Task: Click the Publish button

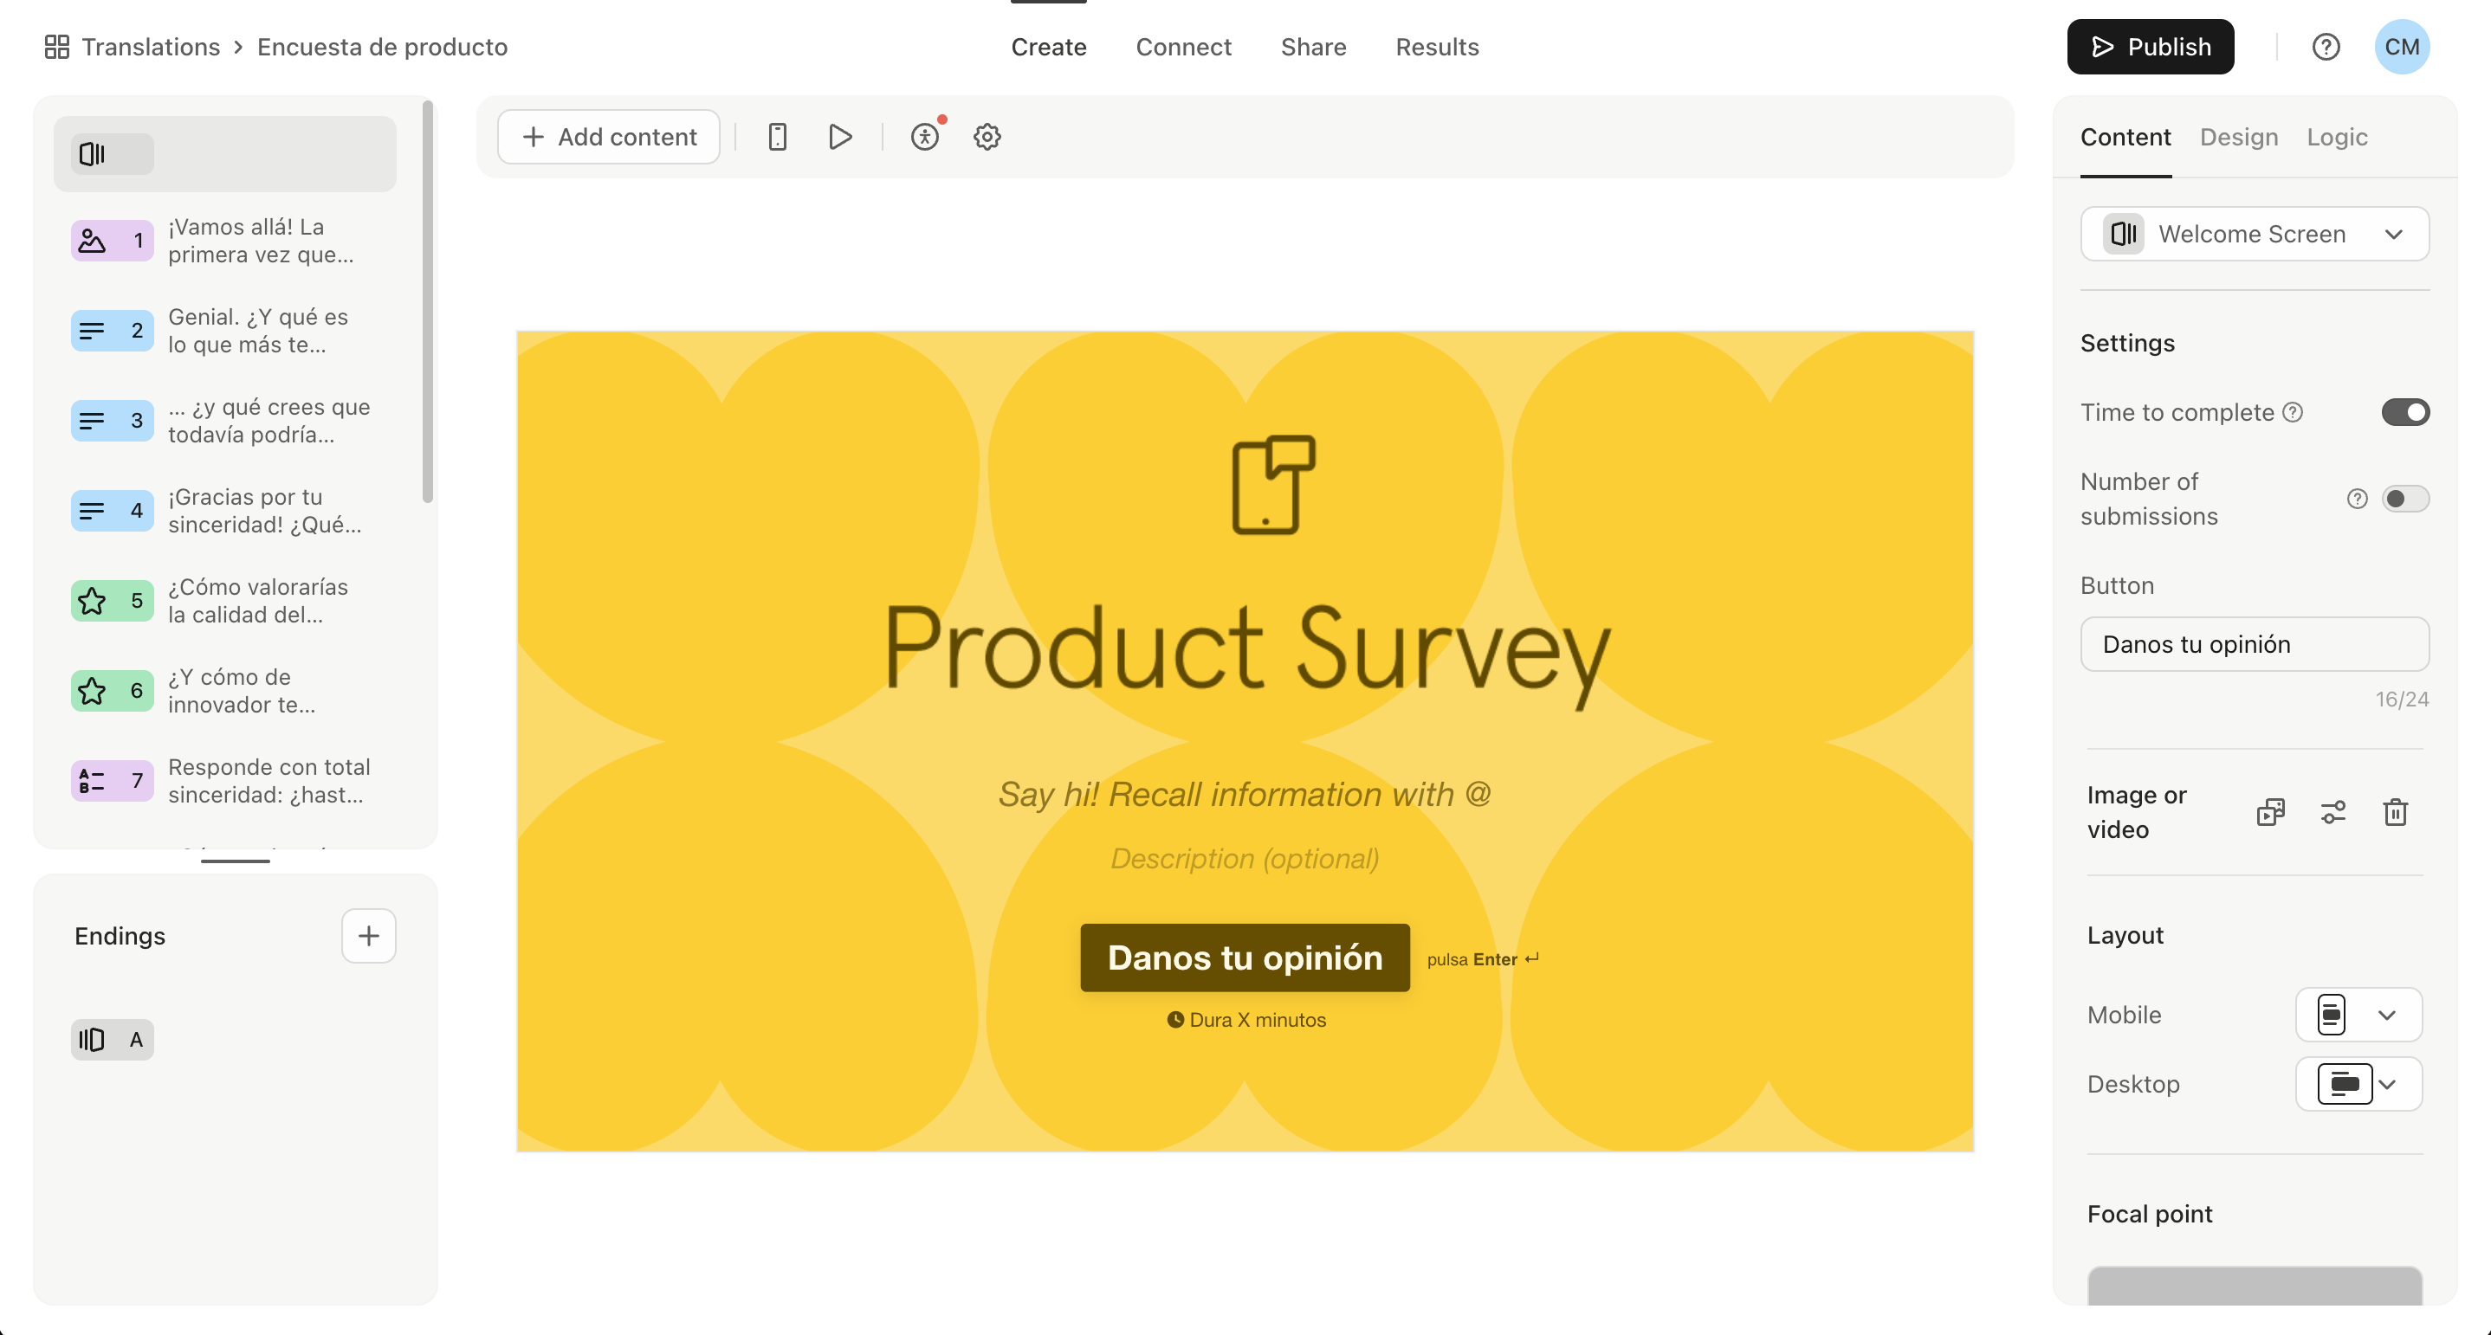Action: pyautogui.click(x=2150, y=47)
